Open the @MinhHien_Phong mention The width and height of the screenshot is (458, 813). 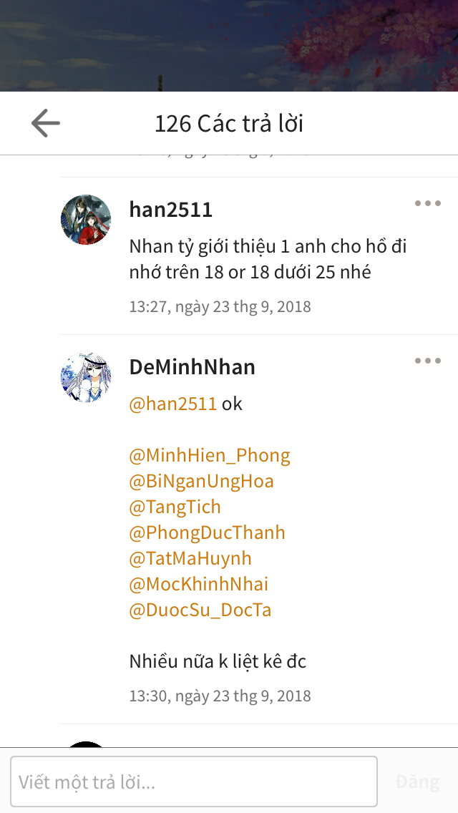click(210, 455)
